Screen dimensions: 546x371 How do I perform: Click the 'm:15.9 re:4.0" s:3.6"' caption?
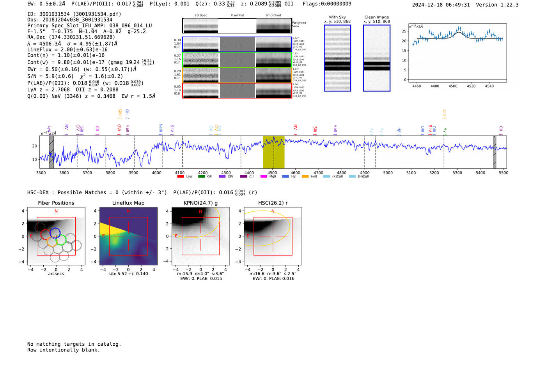point(200,274)
